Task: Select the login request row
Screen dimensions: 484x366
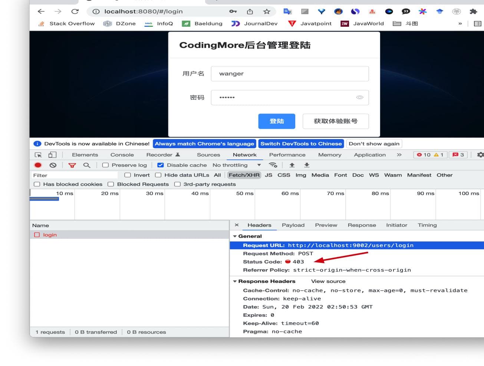Action: 129,235
